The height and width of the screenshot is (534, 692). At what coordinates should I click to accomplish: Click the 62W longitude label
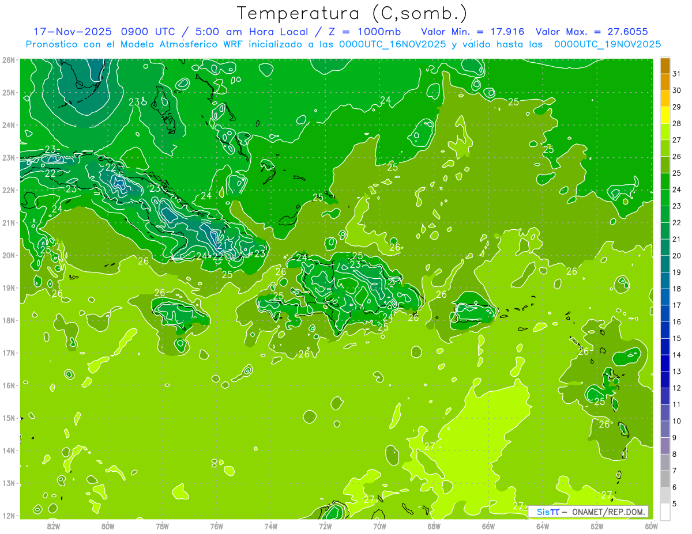tap(597, 526)
